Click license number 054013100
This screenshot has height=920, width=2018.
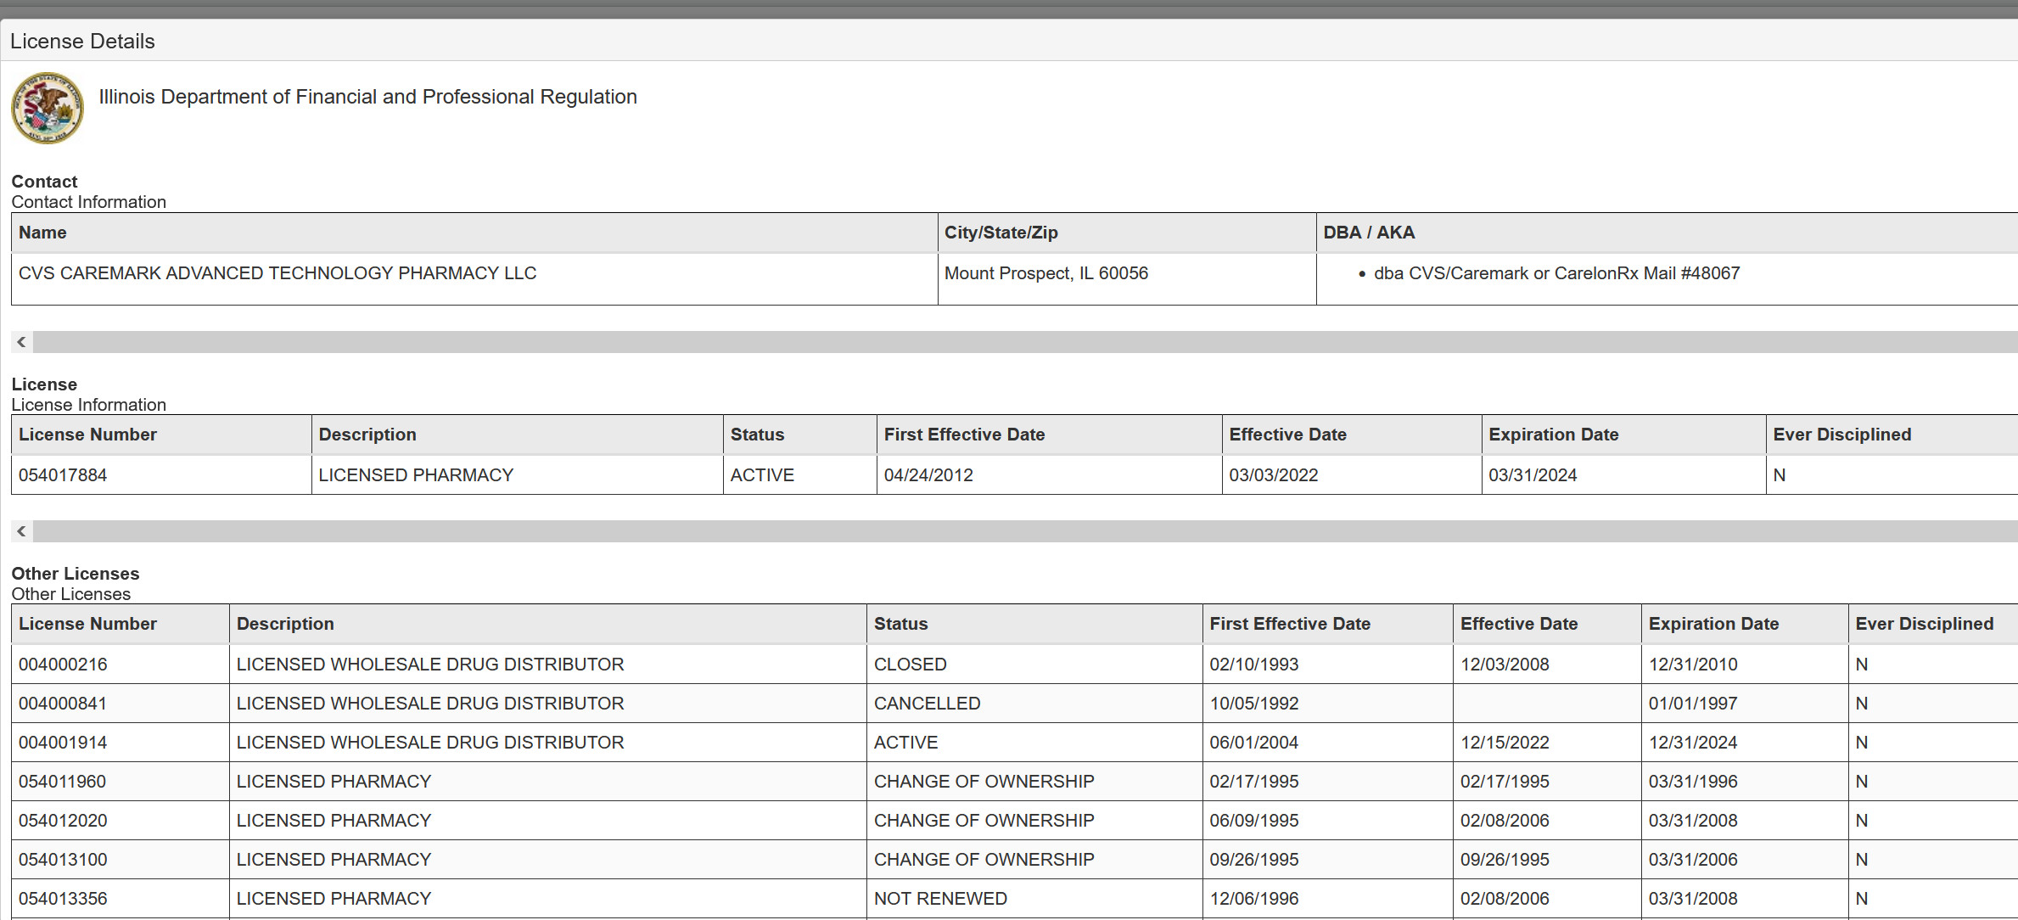(63, 860)
